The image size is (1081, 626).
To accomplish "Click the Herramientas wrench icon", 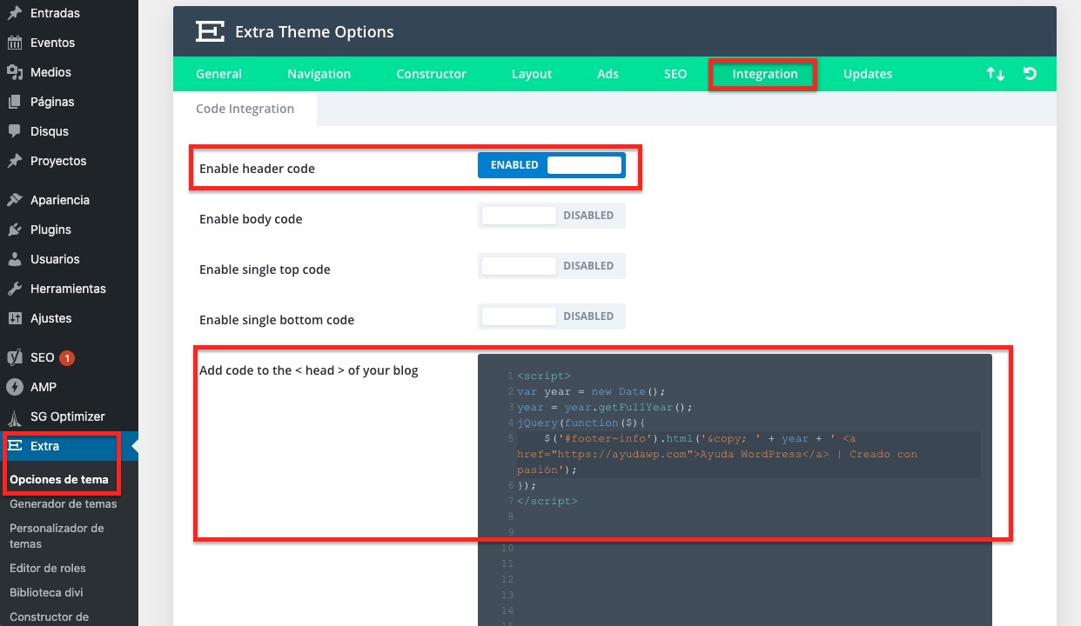I will pos(15,289).
